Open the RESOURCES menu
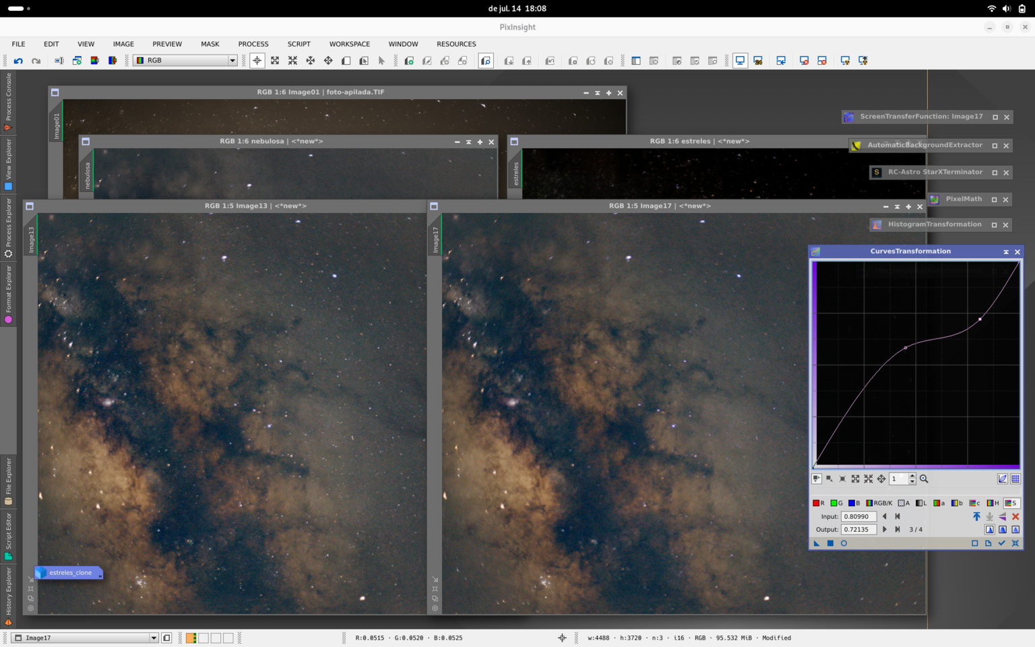This screenshot has width=1035, height=647. tap(456, 44)
